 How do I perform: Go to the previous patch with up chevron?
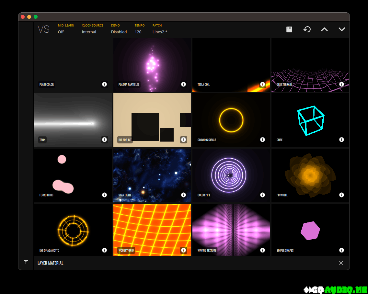[324, 29]
